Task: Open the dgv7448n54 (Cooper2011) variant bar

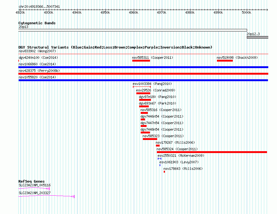Action: (145, 133)
